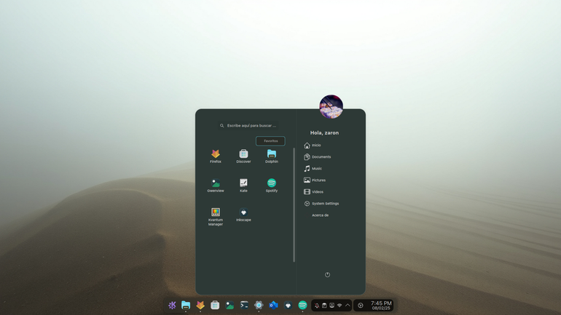
Task: Launch Firefox from the favorites grid
Action: (x=216, y=156)
